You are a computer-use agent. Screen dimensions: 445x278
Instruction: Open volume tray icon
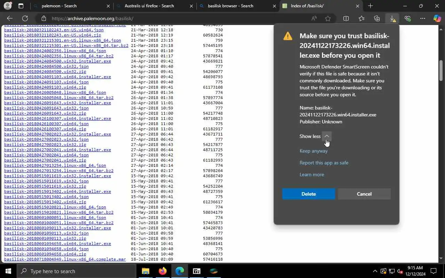pos(400,271)
